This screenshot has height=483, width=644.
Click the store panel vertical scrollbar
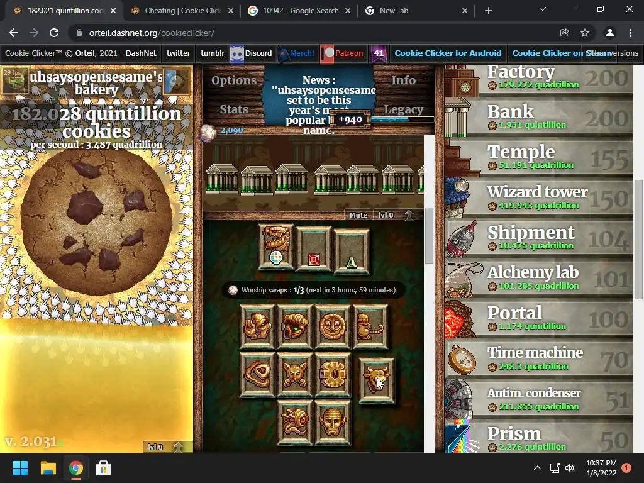638,239
